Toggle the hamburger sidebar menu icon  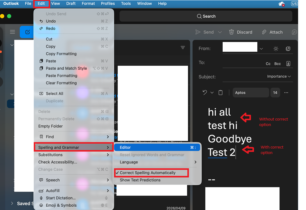(x=12, y=32)
